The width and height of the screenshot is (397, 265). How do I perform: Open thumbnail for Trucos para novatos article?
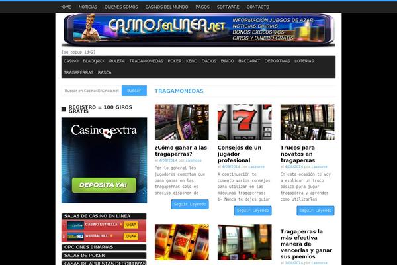[308, 122]
